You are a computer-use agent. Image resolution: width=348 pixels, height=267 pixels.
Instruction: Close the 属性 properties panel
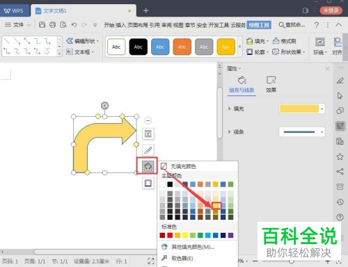(x=327, y=69)
